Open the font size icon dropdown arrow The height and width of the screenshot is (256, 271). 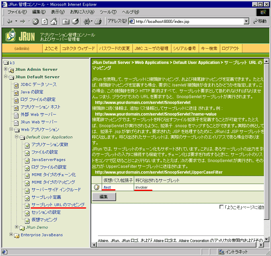92,21
